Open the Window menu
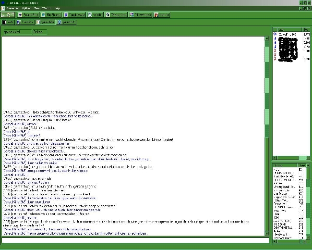The width and height of the screenshot is (312, 250). point(47,8)
